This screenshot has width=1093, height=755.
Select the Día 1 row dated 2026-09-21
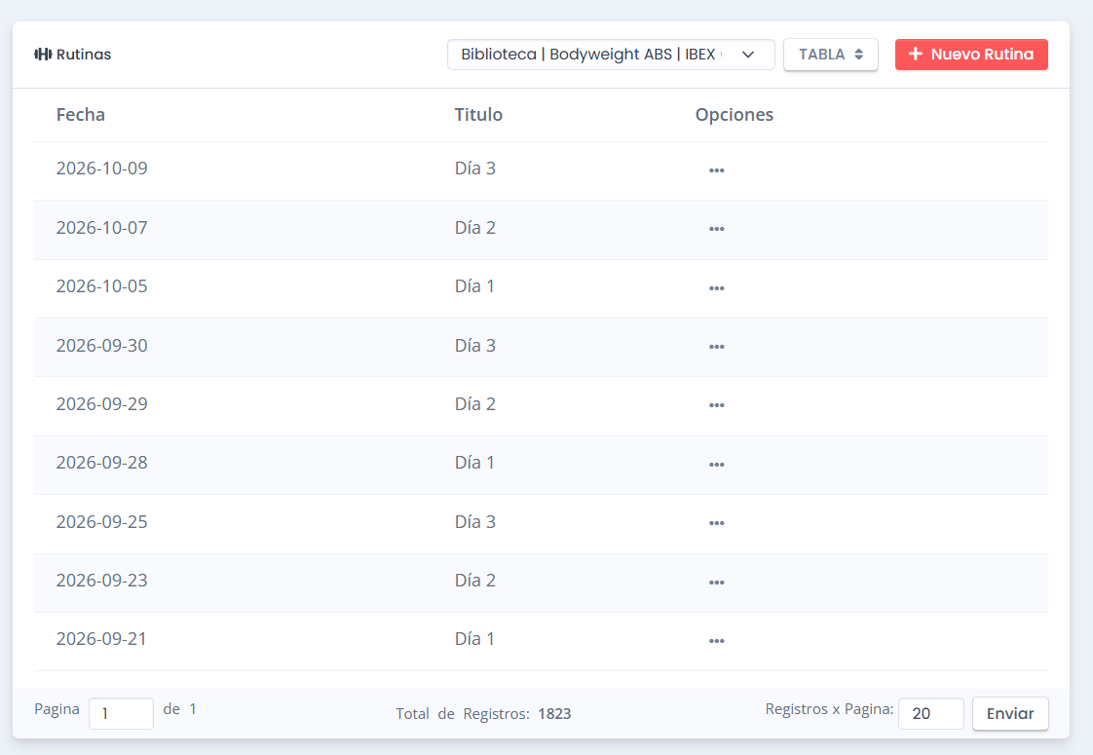pos(541,641)
